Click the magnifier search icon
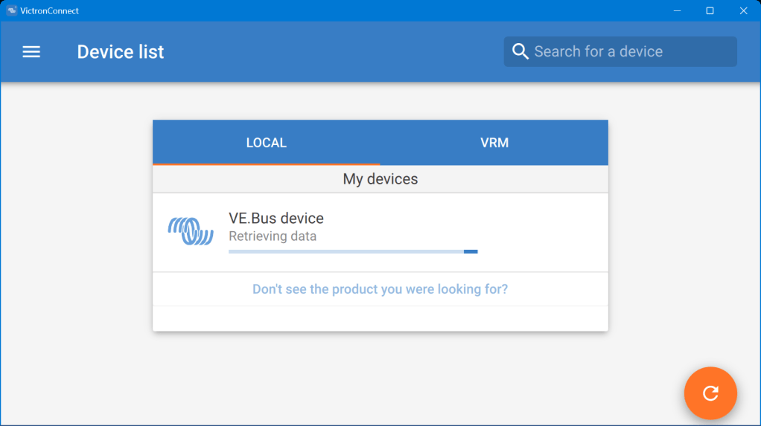The height and width of the screenshot is (426, 761). pyautogui.click(x=520, y=51)
